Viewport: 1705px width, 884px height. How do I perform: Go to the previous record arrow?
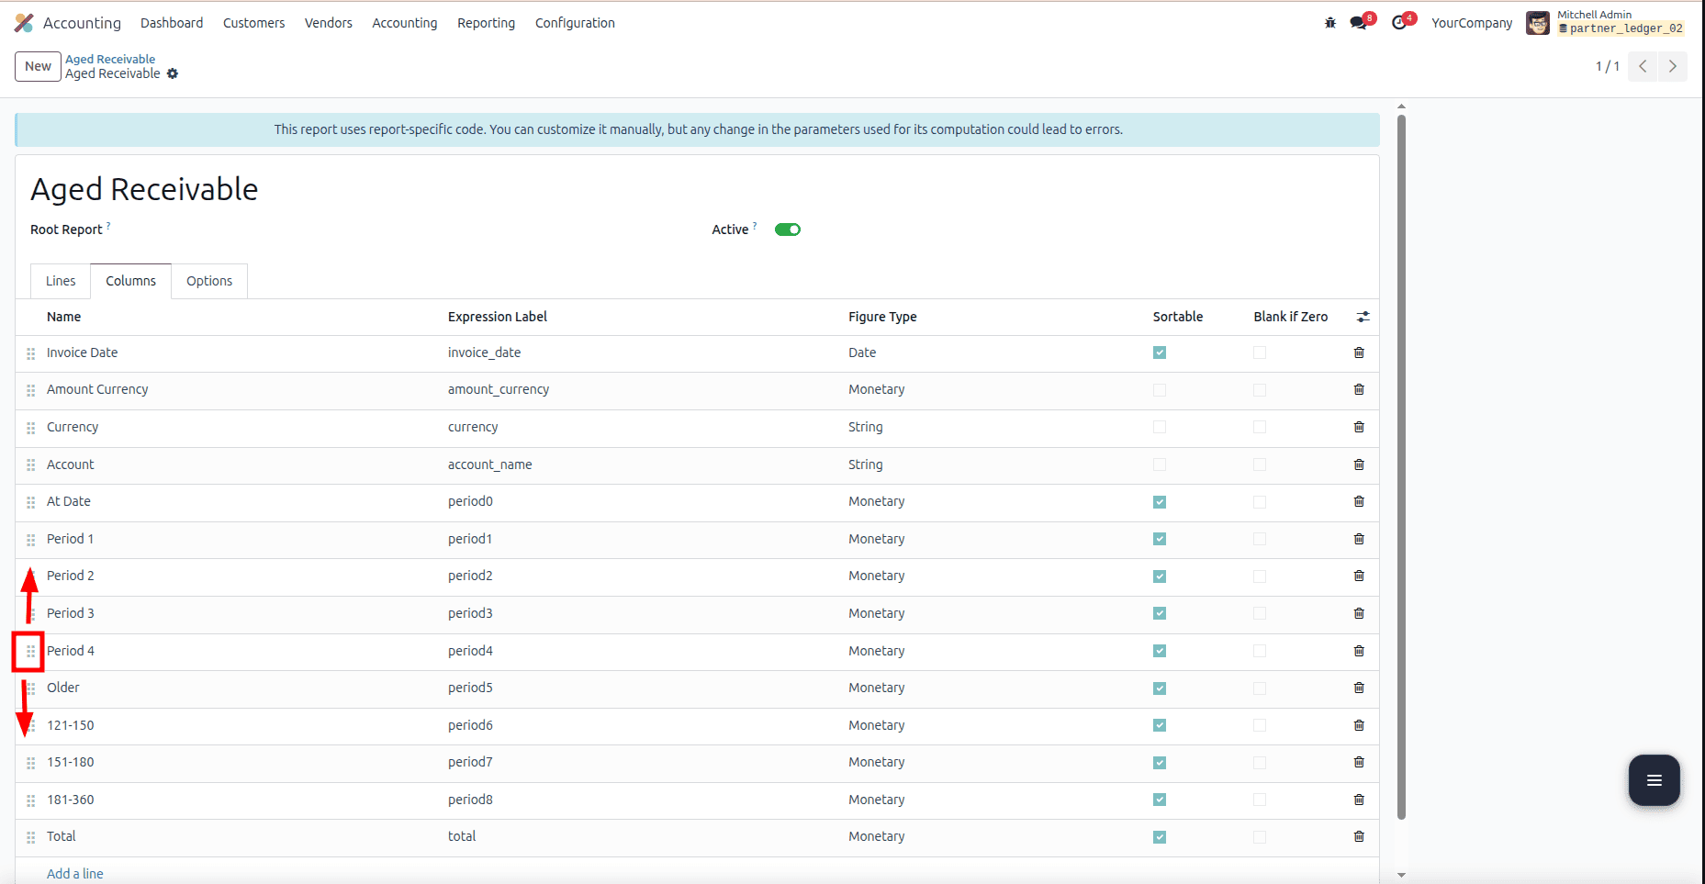tap(1643, 66)
